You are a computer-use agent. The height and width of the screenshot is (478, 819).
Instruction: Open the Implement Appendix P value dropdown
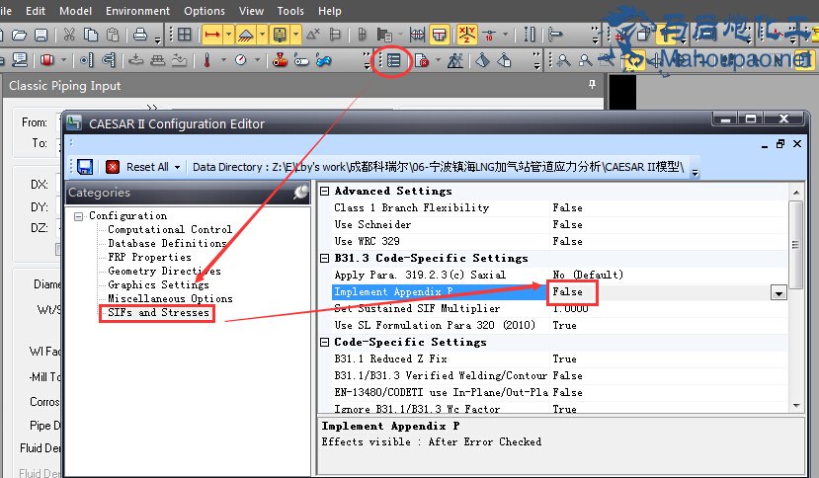(778, 293)
